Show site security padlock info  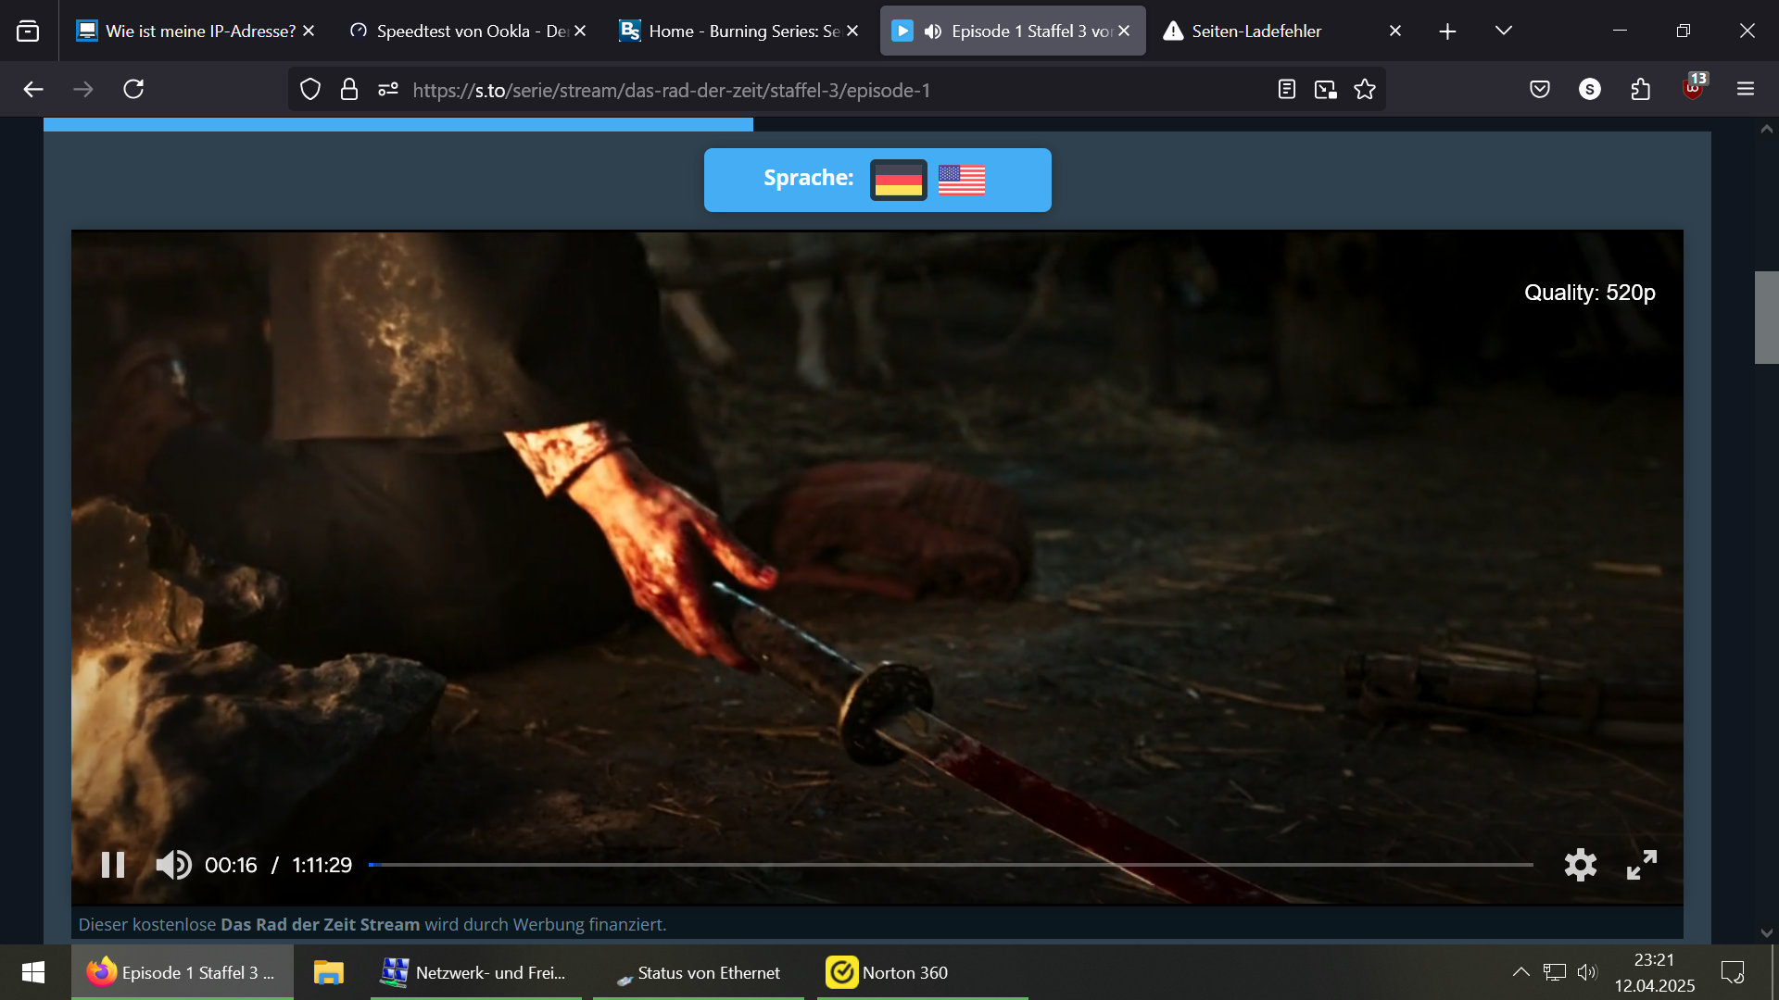(349, 89)
